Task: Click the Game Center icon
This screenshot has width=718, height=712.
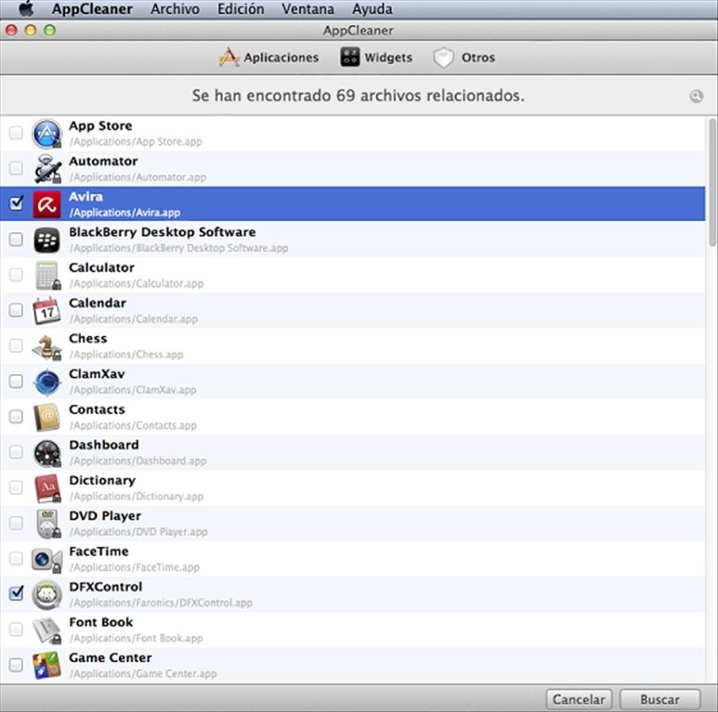Action: [x=46, y=666]
